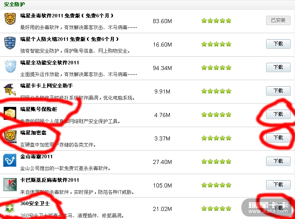Click the 21.02M file size
The height and width of the screenshot is (219, 295).
pos(162,209)
